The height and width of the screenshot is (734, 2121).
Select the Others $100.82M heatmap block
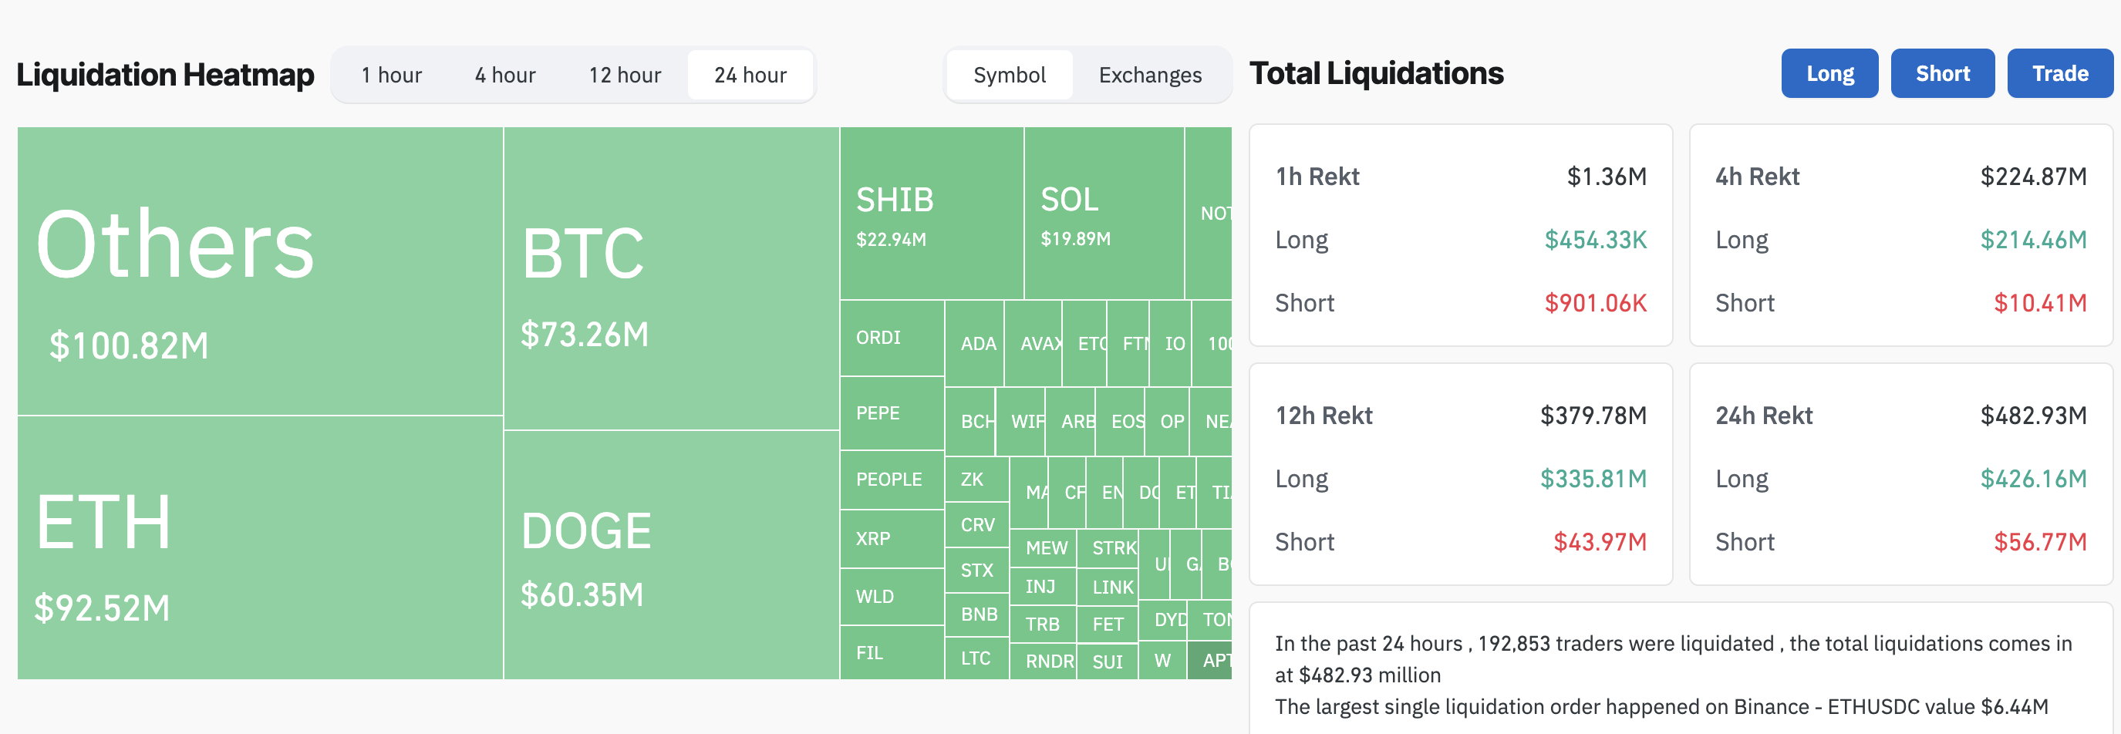pos(259,271)
